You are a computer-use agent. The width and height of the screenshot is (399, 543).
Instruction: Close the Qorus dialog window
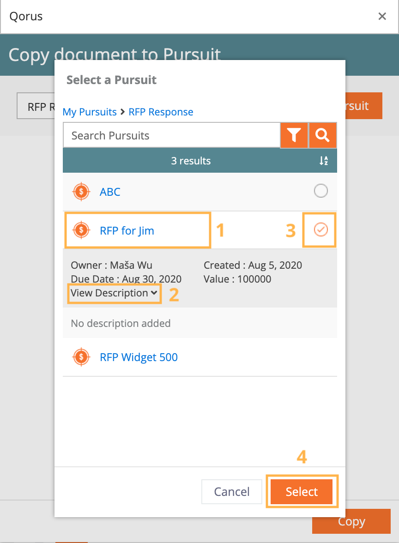tap(382, 16)
